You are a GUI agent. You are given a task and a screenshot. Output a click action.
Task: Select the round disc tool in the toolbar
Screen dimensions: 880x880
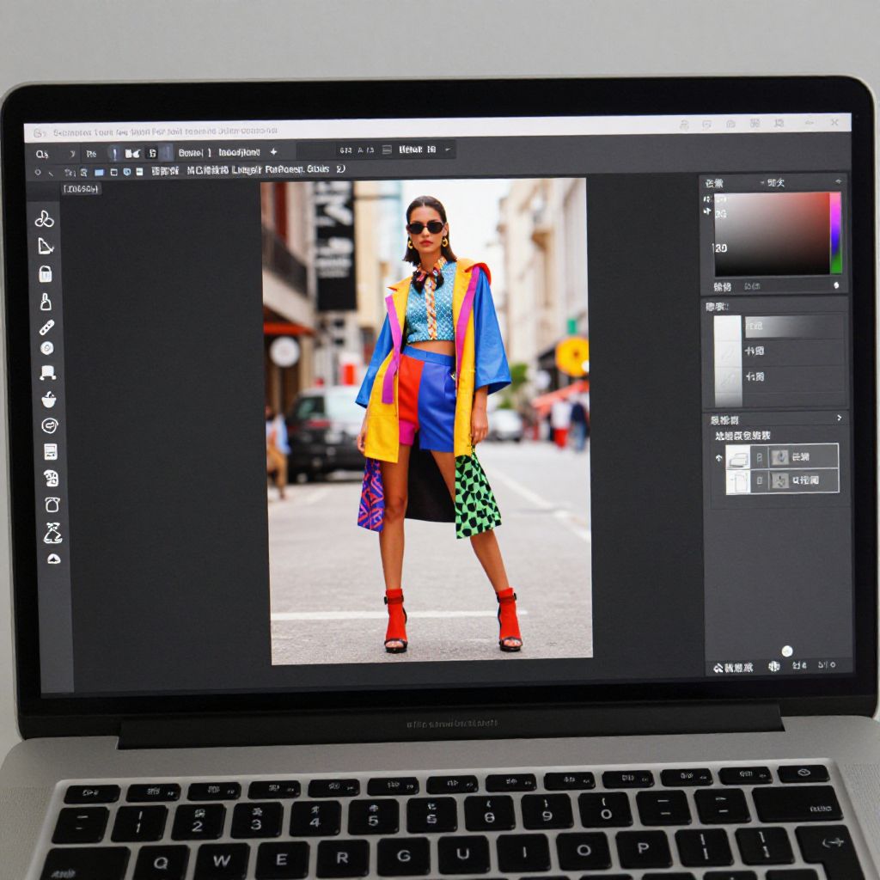(46, 348)
